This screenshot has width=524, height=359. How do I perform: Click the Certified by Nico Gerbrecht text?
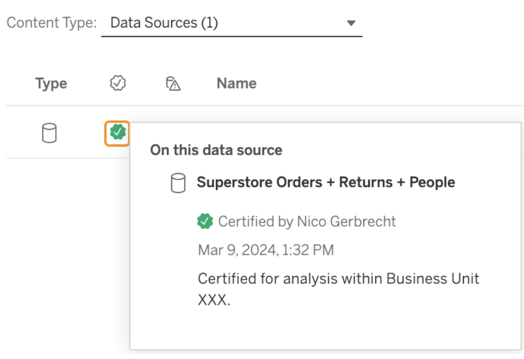(307, 221)
